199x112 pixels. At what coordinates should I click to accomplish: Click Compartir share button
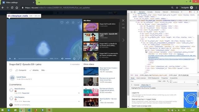click(x=21, y=70)
